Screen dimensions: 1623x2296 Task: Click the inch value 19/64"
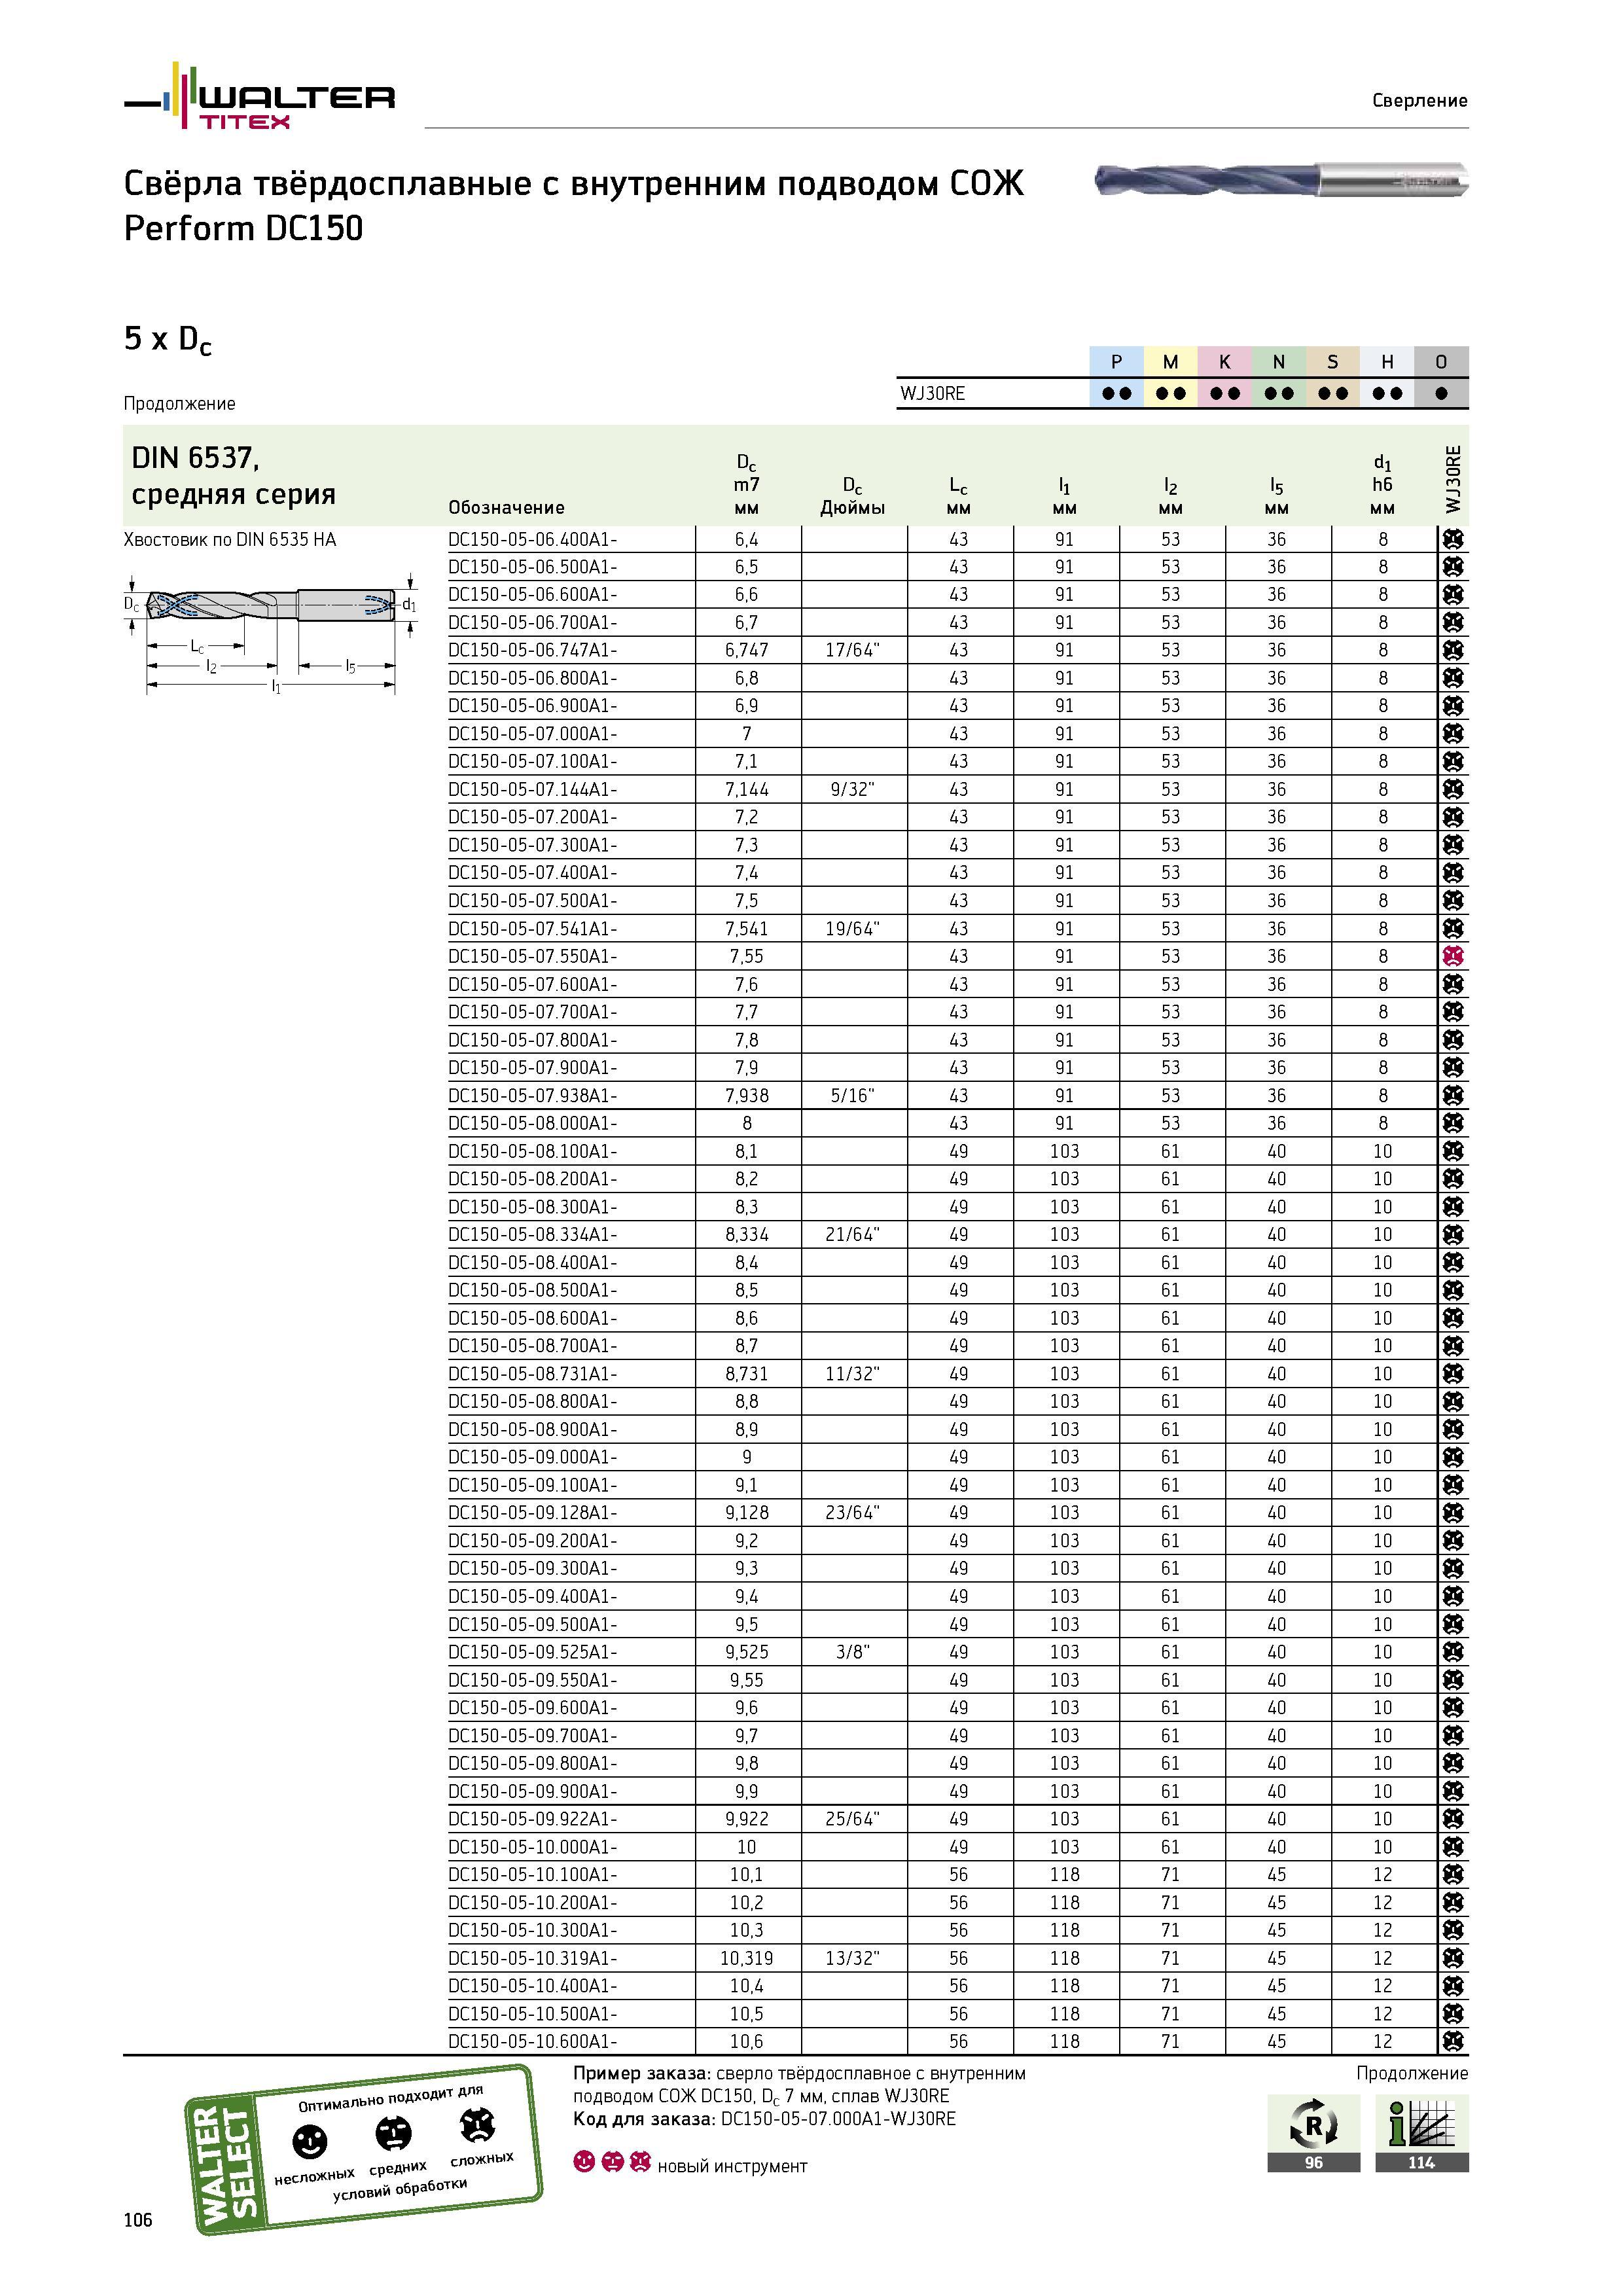click(x=852, y=928)
